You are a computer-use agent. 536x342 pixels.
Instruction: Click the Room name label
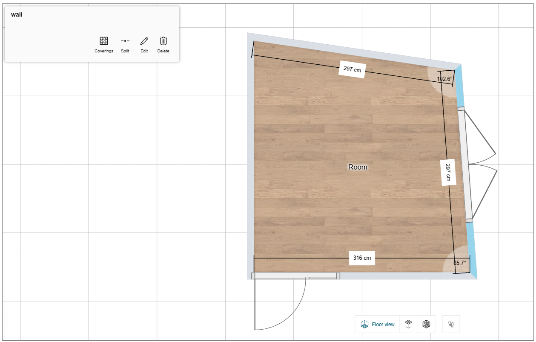pyautogui.click(x=358, y=167)
